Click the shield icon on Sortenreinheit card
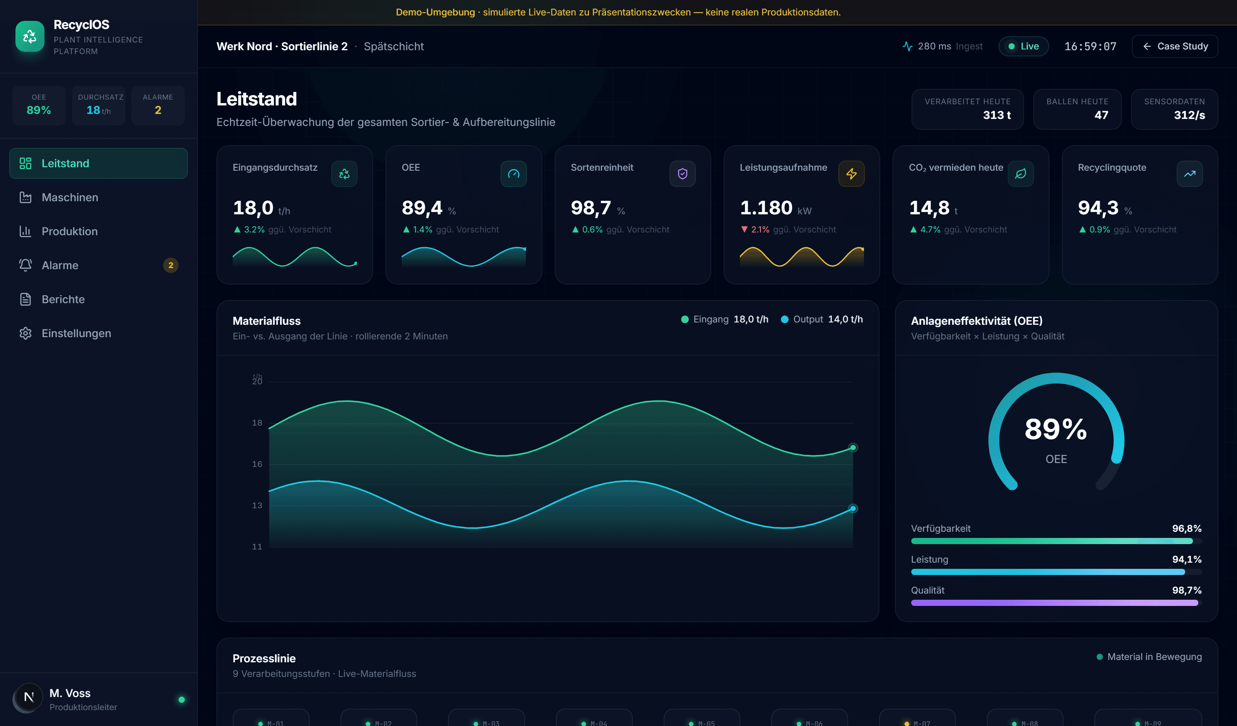This screenshot has height=726, width=1237. 682,174
